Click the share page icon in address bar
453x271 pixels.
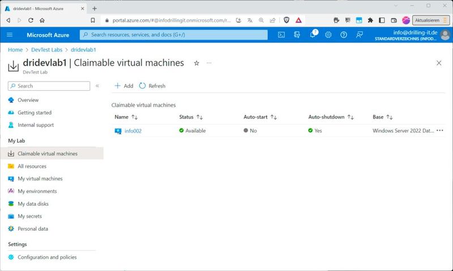click(272, 20)
